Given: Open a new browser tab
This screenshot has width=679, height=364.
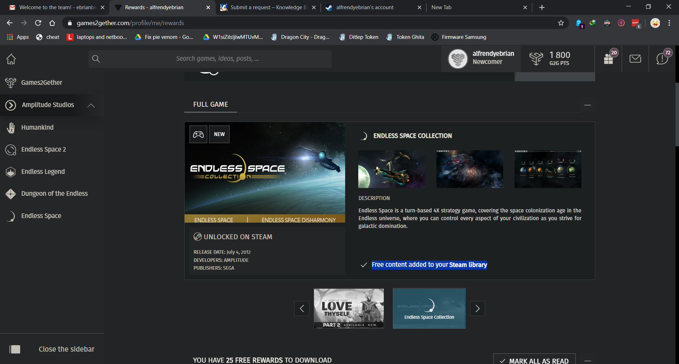Looking at the screenshot, I should pyautogui.click(x=542, y=7).
